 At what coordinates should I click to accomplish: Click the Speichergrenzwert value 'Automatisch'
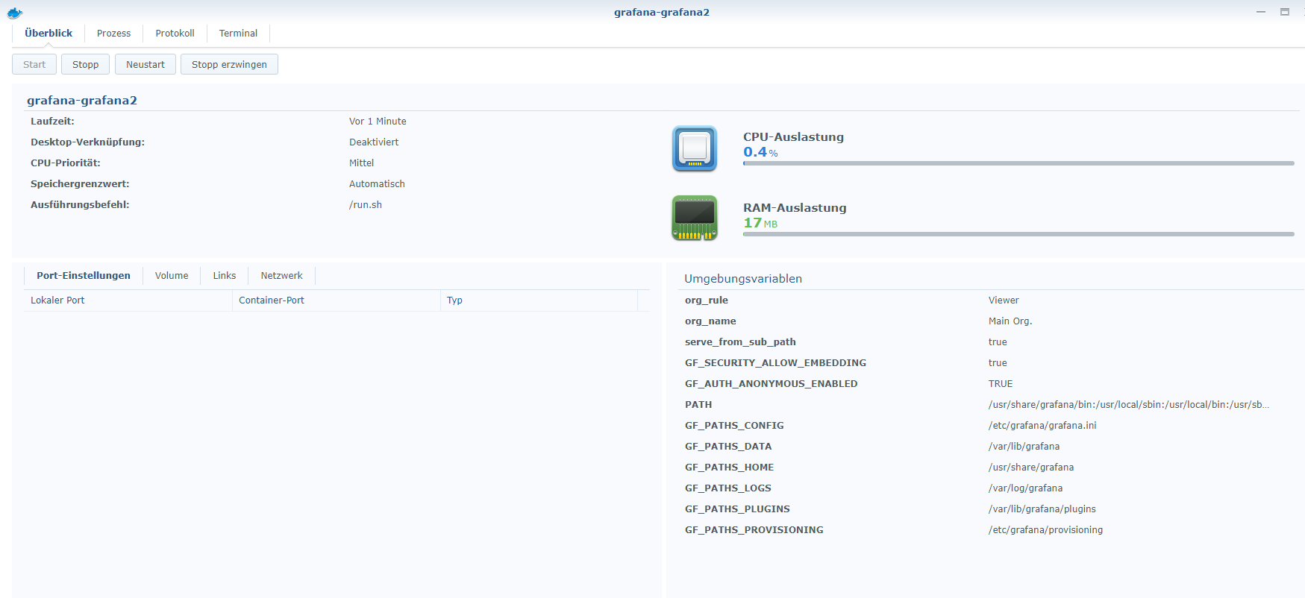[x=377, y=183]
